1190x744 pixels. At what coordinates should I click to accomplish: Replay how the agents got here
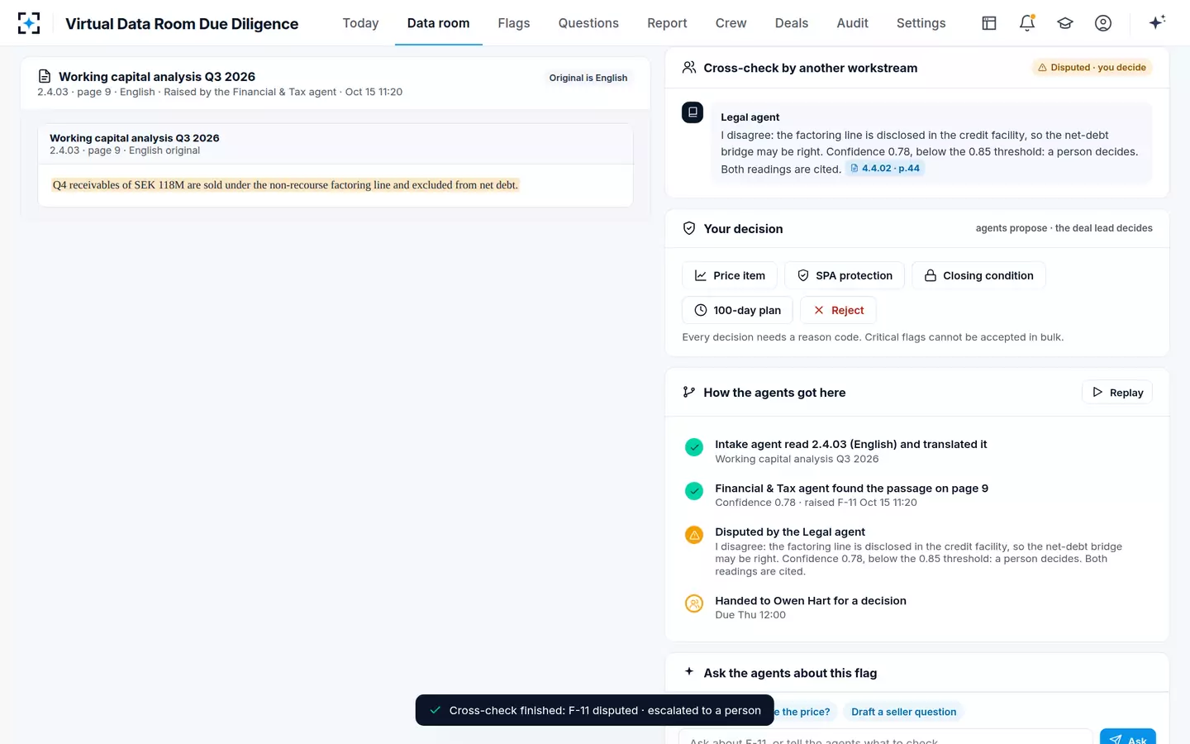[1117, 392]
